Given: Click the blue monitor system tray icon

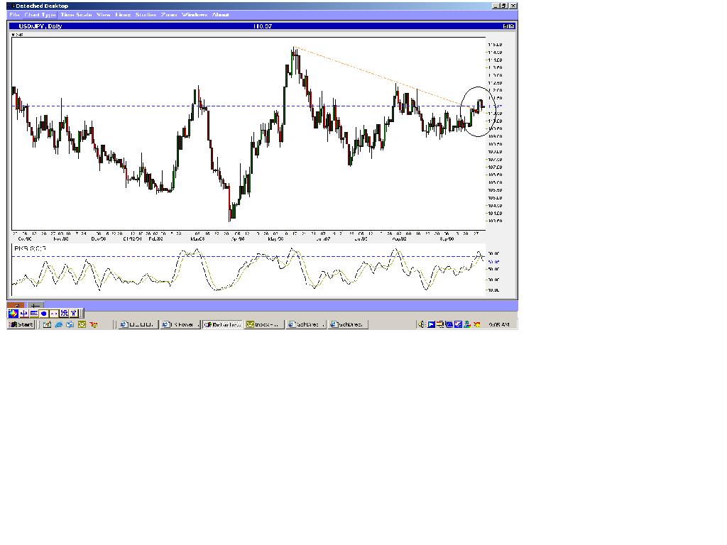Looking at the screenshot, I should click(449, 324).
